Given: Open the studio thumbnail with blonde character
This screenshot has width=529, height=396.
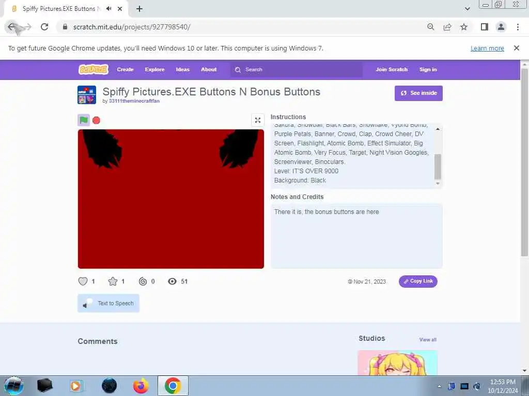Looking at the screenshot, I should point(397,363).
